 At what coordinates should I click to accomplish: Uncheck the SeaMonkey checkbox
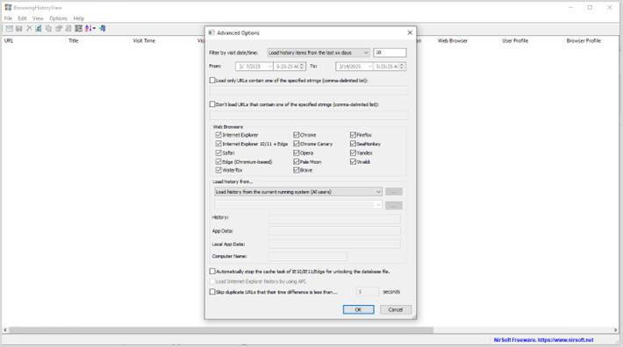click(x=353, y=144)
